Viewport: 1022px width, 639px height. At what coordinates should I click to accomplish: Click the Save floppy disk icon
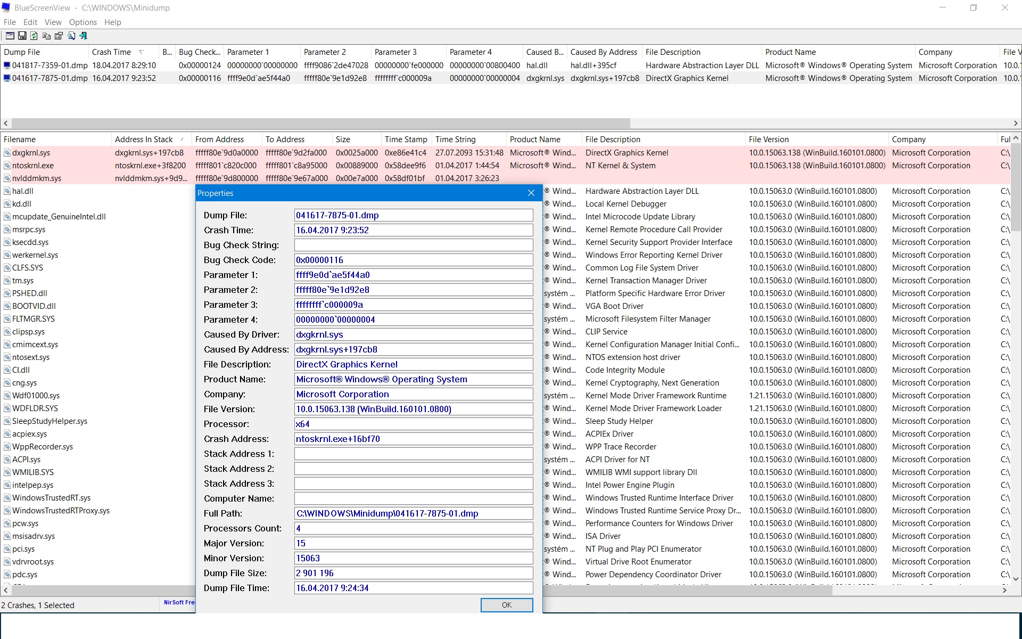click(22, 36)
